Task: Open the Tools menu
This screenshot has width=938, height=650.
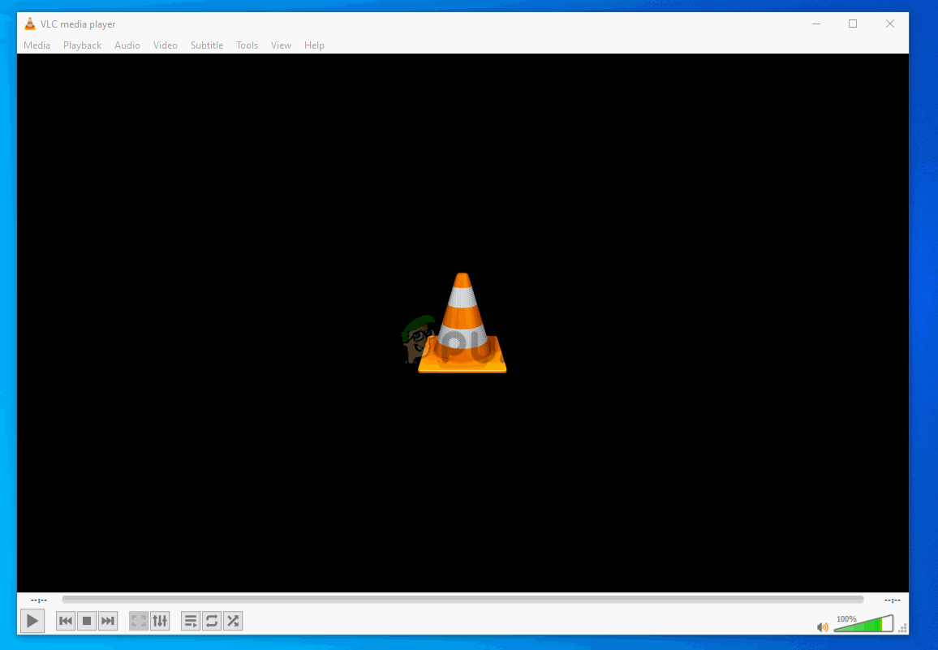Action: click(x=247, y=45)
